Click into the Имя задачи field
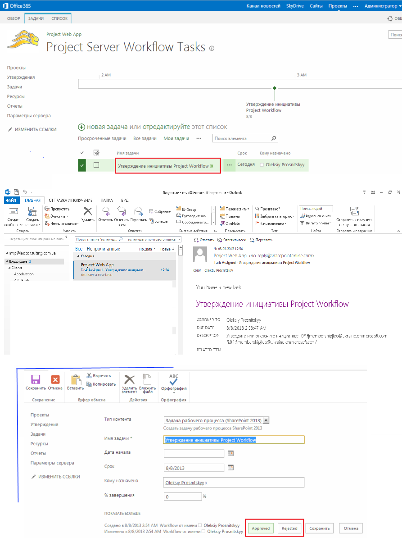 pyautogui.click(x=234, y=440)
